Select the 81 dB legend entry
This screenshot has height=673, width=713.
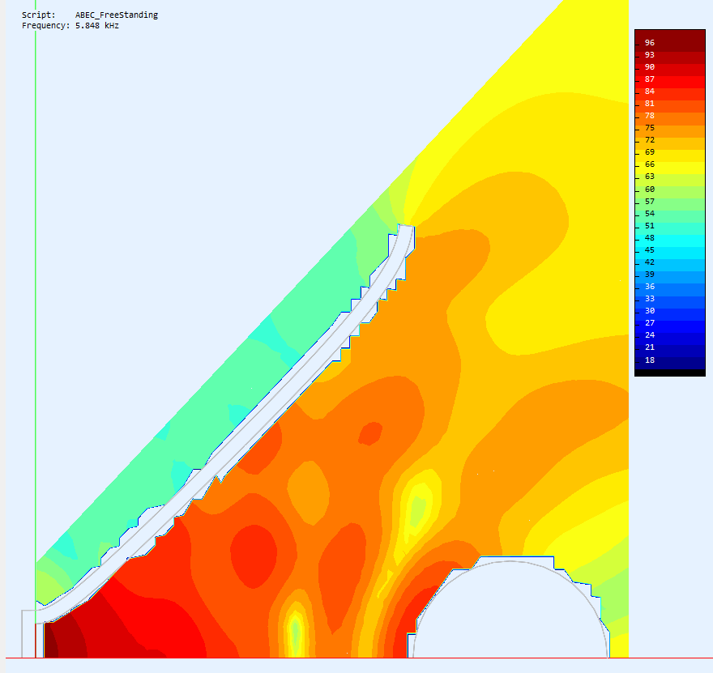coord(649,104)
